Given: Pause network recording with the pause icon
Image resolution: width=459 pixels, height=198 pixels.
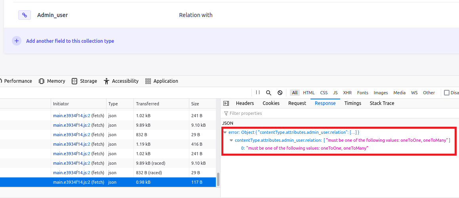Looking at the screenshot, I should click(257, 93).
